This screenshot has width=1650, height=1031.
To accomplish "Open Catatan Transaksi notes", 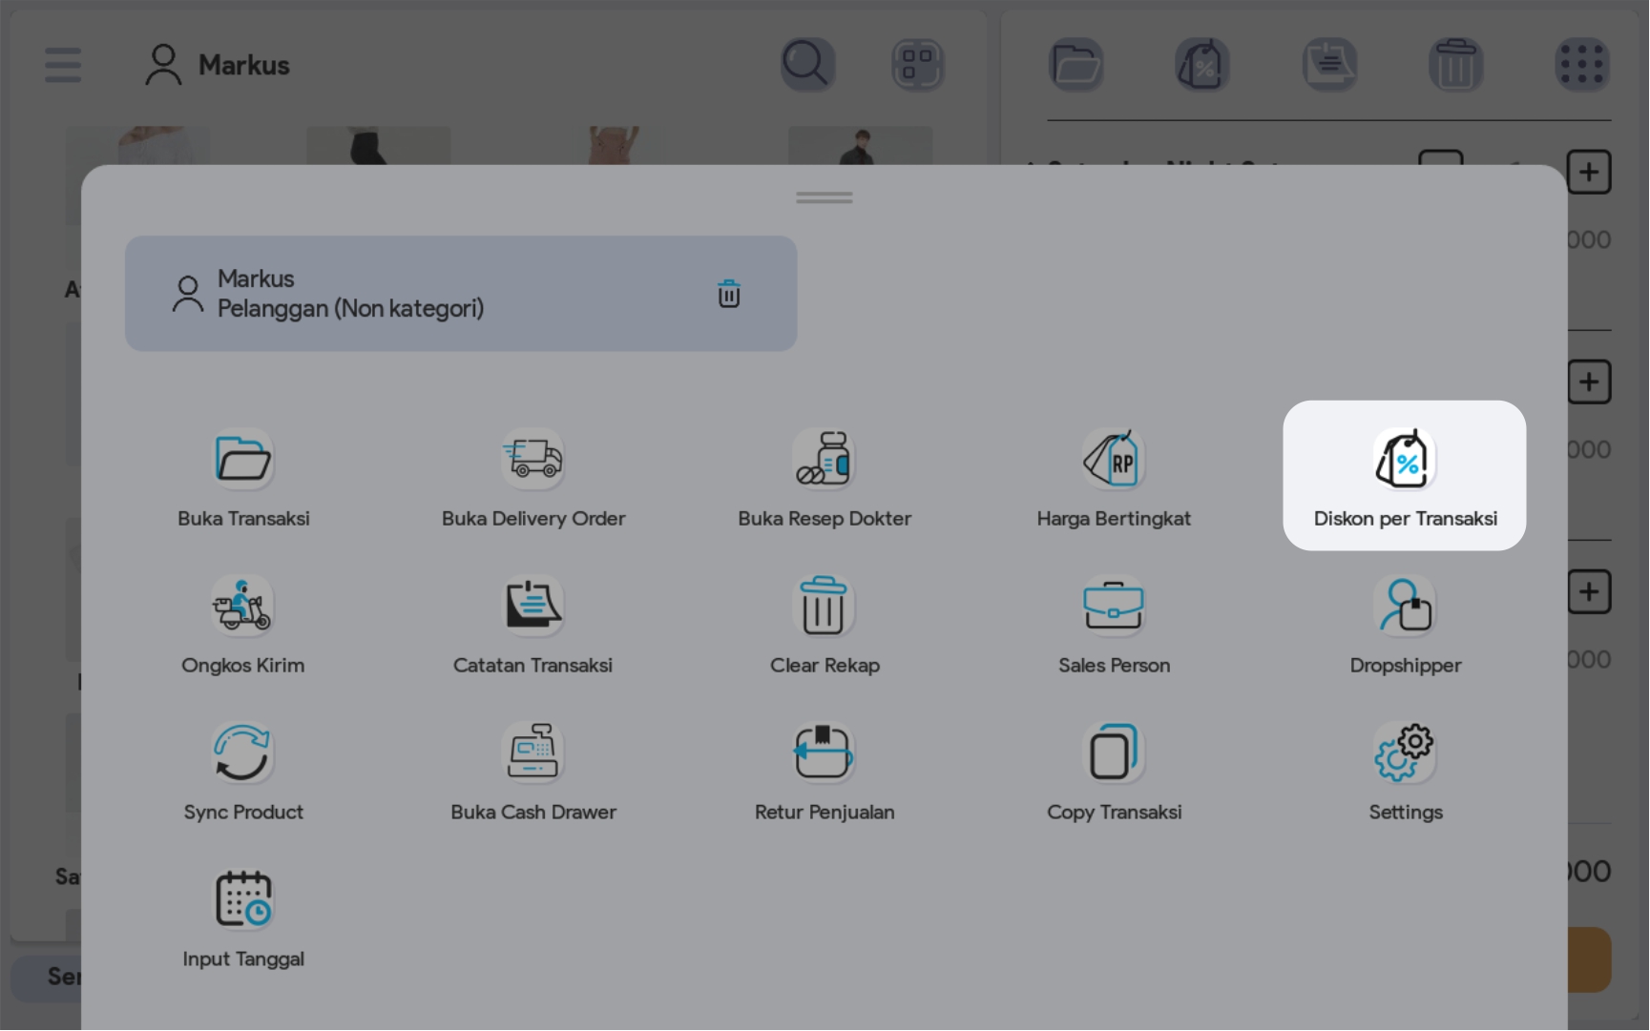I will [x=533, y=607].
